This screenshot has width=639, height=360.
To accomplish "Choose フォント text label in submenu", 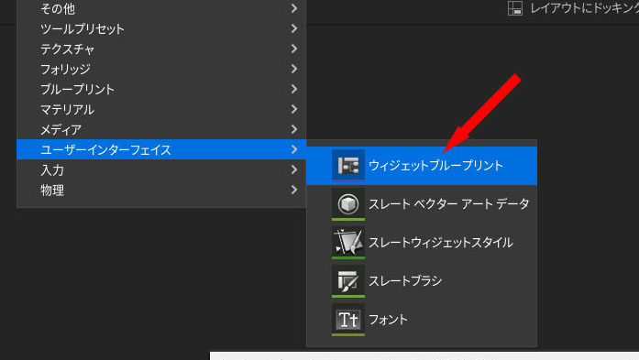I will 388,320.
